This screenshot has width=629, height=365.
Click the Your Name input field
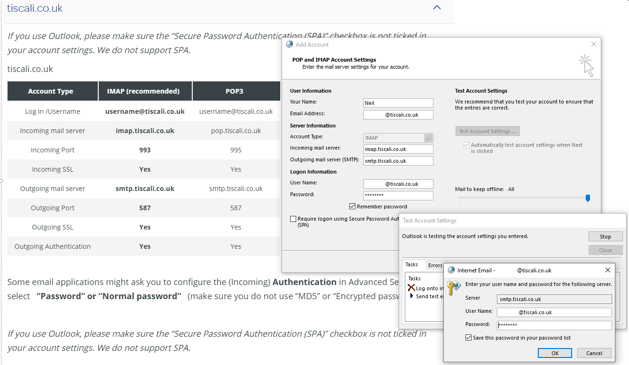pyautogui.click(x=398, y=103)
